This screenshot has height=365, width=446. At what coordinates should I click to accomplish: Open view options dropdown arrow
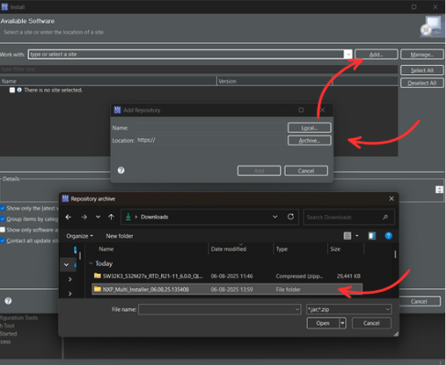(x=357, y=236)
